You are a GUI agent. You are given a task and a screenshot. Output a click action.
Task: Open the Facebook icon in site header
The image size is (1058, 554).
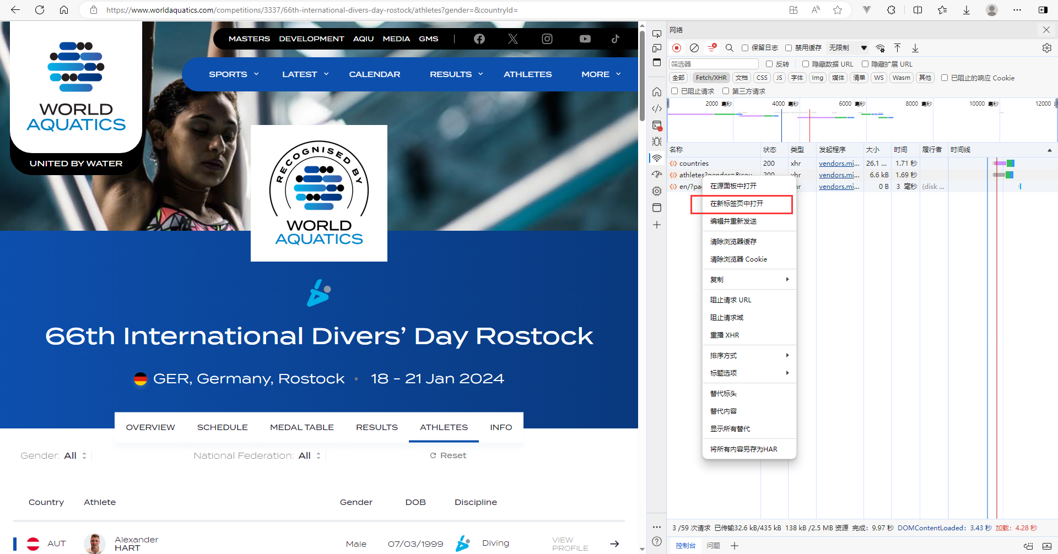tap(479, 39)
